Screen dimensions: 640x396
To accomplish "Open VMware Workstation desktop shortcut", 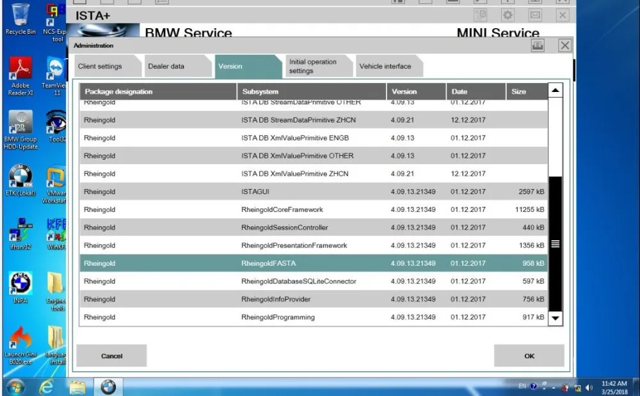I will [x=54, y=185].
